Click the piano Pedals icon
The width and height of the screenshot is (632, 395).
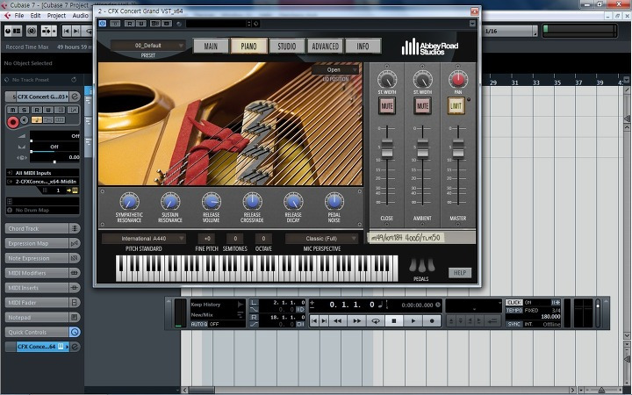(x=421, y=265)
